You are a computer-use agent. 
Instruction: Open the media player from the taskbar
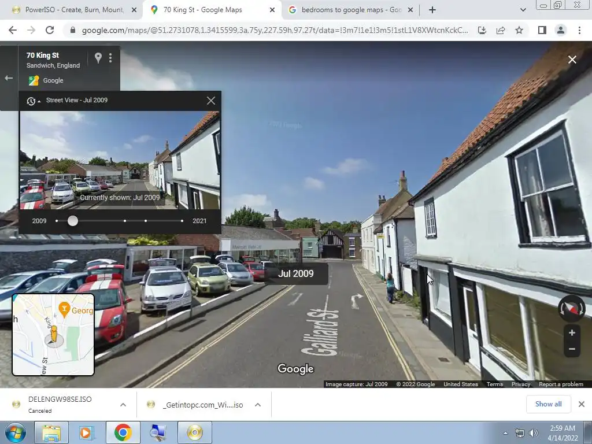87,432
